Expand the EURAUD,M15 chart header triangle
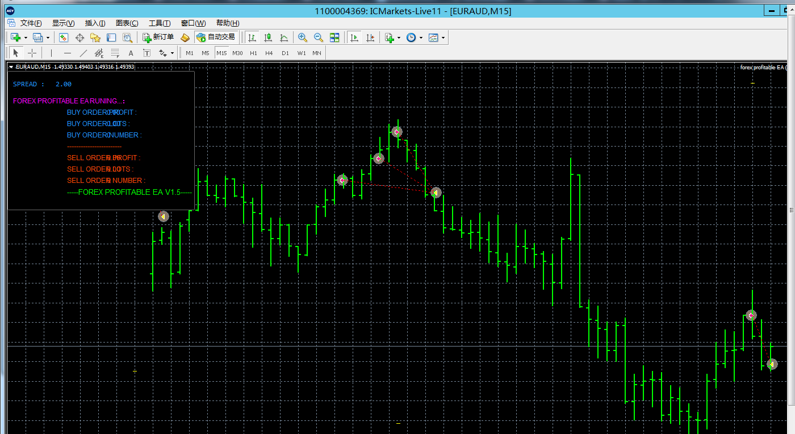The image size is (795, 434). [x=11, y=67]
